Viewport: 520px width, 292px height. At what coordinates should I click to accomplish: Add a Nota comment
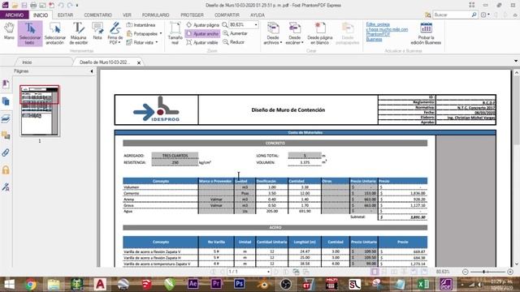click(97, 32)
